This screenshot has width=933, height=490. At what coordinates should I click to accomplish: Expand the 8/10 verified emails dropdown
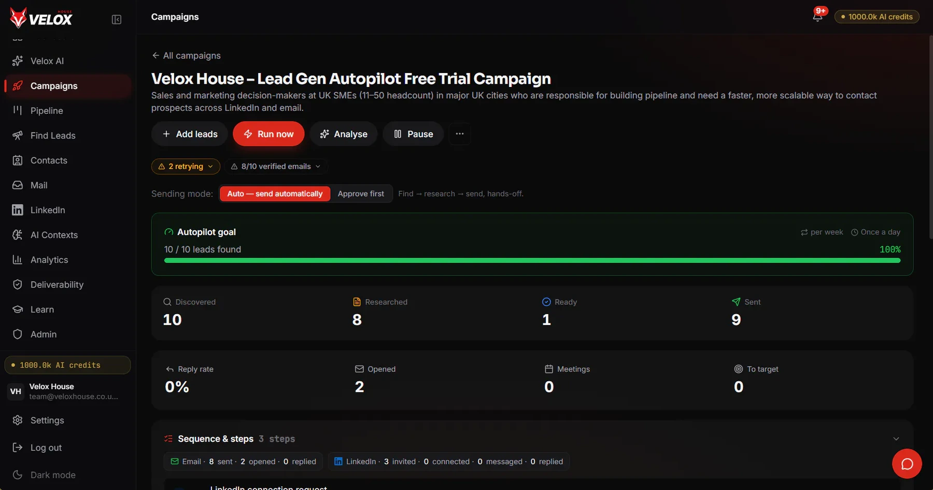click(x=276, y=167)
